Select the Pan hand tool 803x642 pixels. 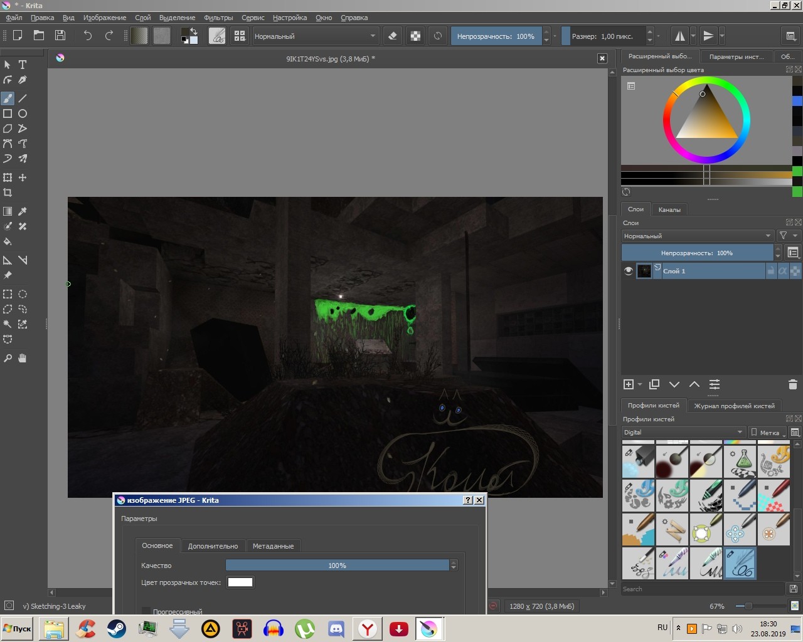pos(23,358)
